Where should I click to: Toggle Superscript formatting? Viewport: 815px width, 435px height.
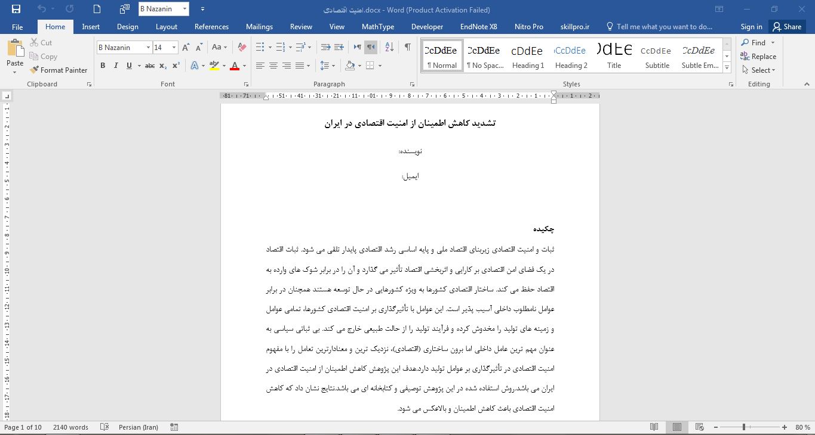pyautogui.click(x=176, y=66)
